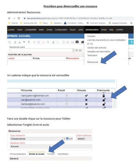Sort by the Verrouillé column header
Screen dimensions: 140x163
point(104,91)
